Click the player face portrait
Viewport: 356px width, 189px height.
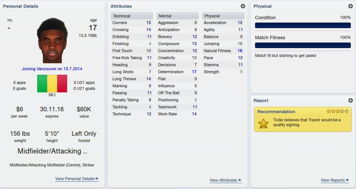(x=52, y=40)
